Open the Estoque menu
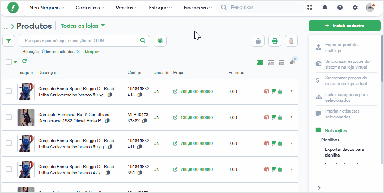 coord(161,8)
